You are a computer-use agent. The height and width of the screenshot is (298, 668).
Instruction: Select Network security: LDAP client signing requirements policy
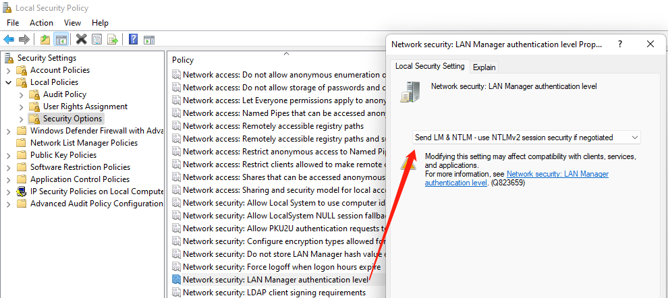tap(274, 293)
